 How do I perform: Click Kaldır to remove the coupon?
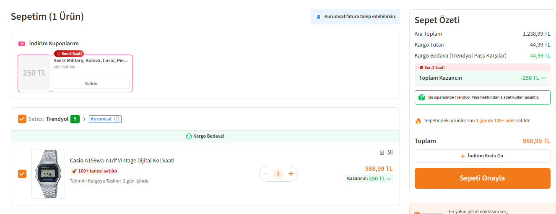[91, 84]
